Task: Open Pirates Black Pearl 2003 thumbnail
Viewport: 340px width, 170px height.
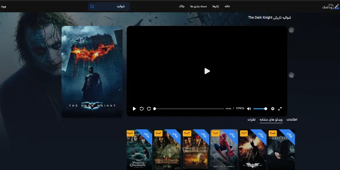Action: coord(195,150)
